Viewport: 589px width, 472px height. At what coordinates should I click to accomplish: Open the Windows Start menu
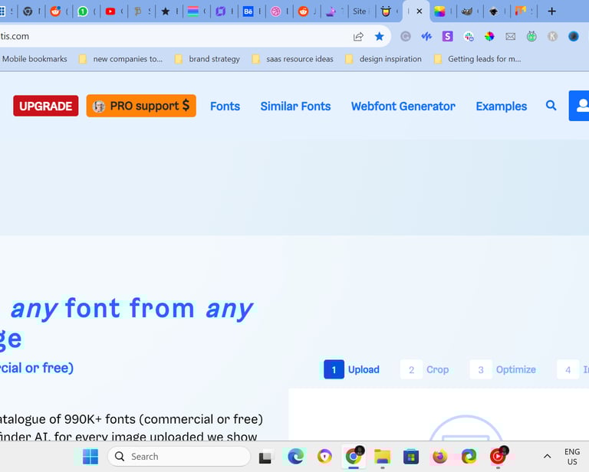(x=90, y=457)
